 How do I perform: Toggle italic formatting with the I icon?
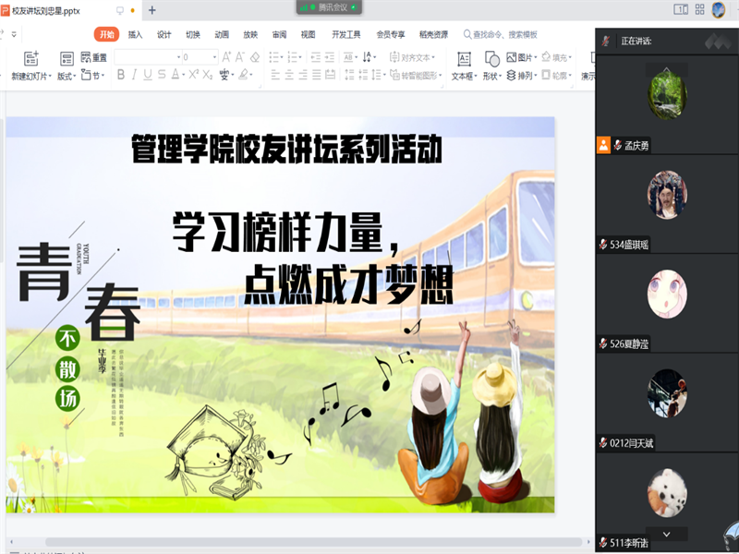[x=133, y=73]
